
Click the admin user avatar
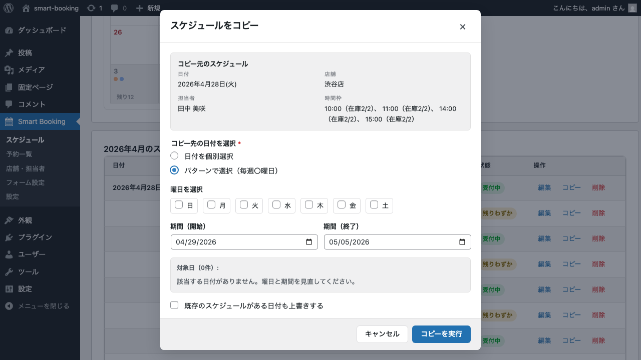[x=632, y=8]
